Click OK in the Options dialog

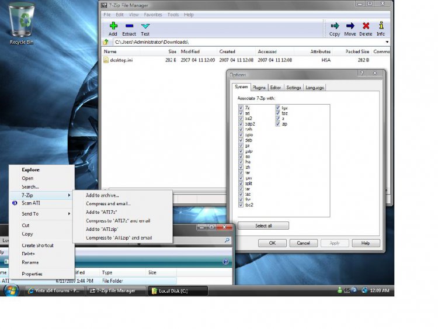[x=272, y=243]
